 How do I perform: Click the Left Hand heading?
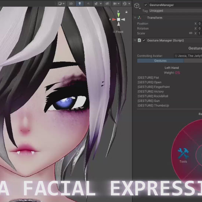(172, 68)
